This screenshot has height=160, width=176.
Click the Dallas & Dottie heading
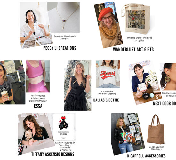pyautogui.click(x=106, y=100)
